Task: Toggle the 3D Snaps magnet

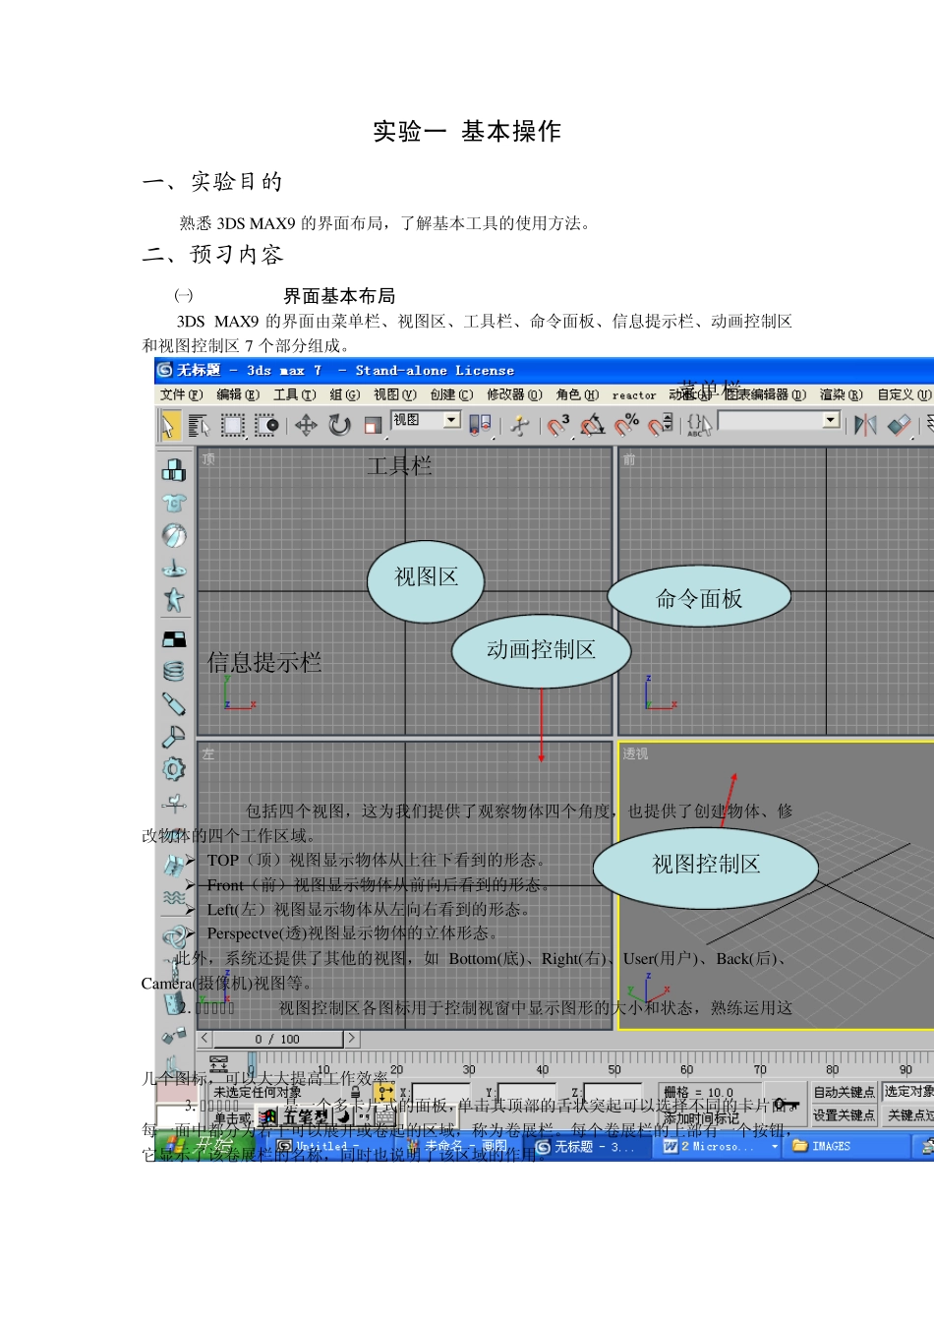Action: [558, 425]
